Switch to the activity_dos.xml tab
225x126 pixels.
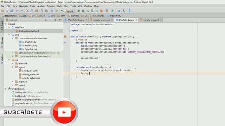click(151, 20)
